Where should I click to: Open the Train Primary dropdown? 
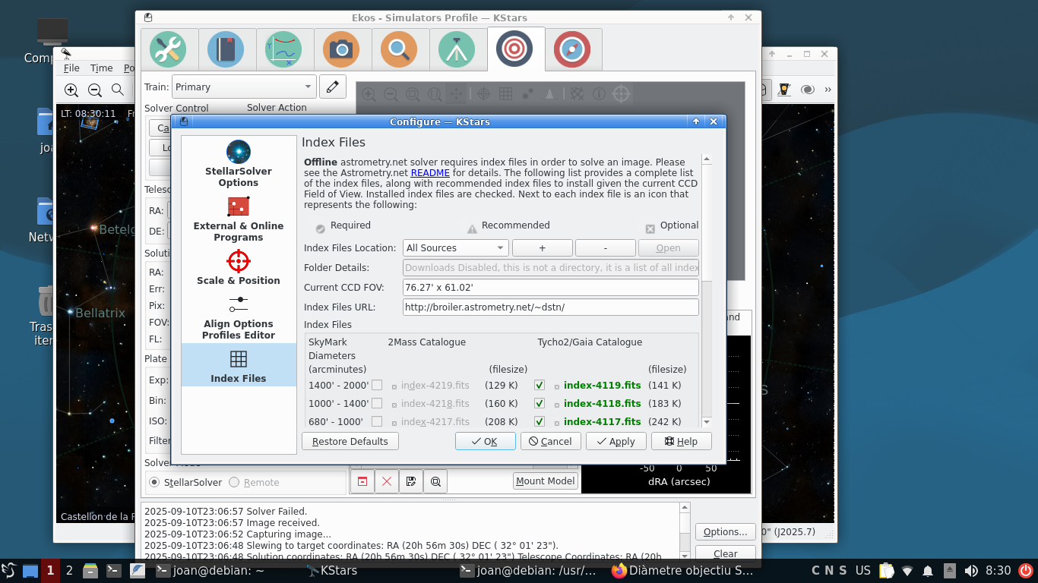(243, 87)
